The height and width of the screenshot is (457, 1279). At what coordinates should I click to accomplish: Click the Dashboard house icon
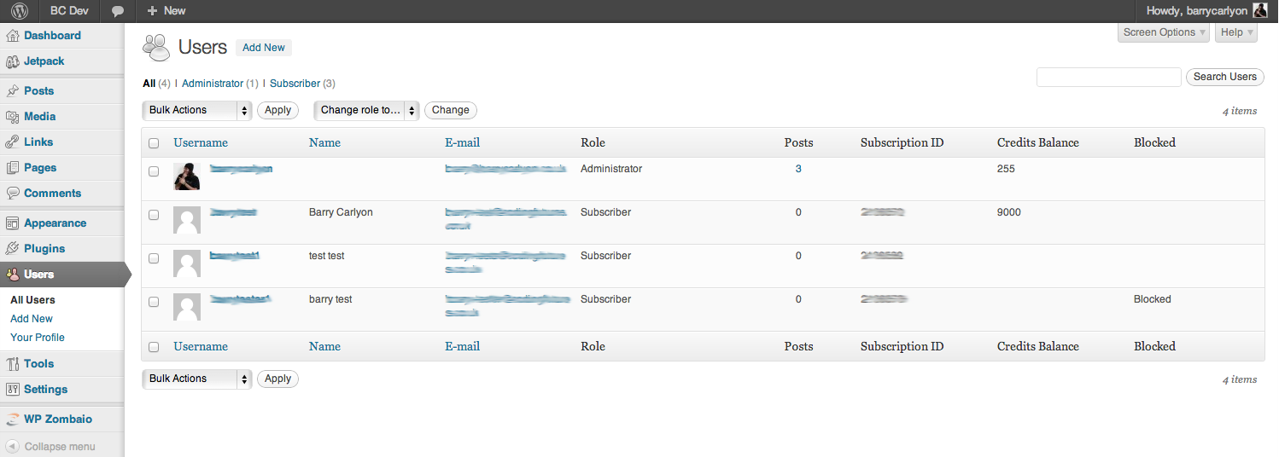(12, 36)
